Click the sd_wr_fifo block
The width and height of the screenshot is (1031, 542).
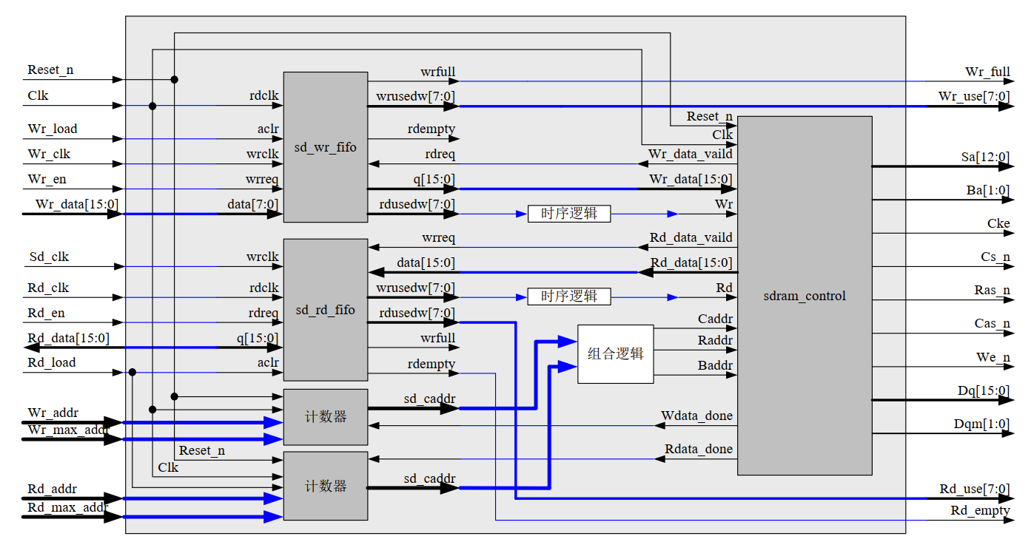[326, 147]
